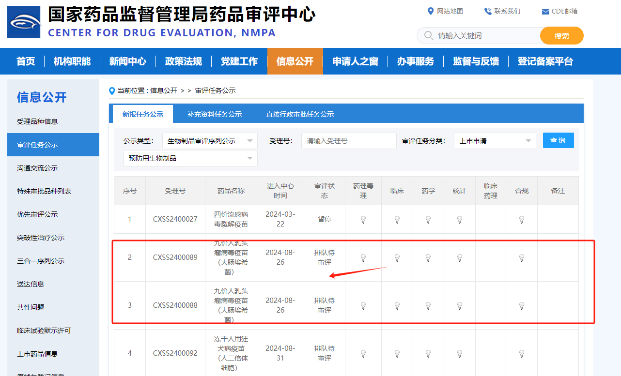Viewport: 621px width, 376px height.
Task: Open the 公示类型 dropdown showing 生物制品审评序列公示
Action: (x=210, y=141)
